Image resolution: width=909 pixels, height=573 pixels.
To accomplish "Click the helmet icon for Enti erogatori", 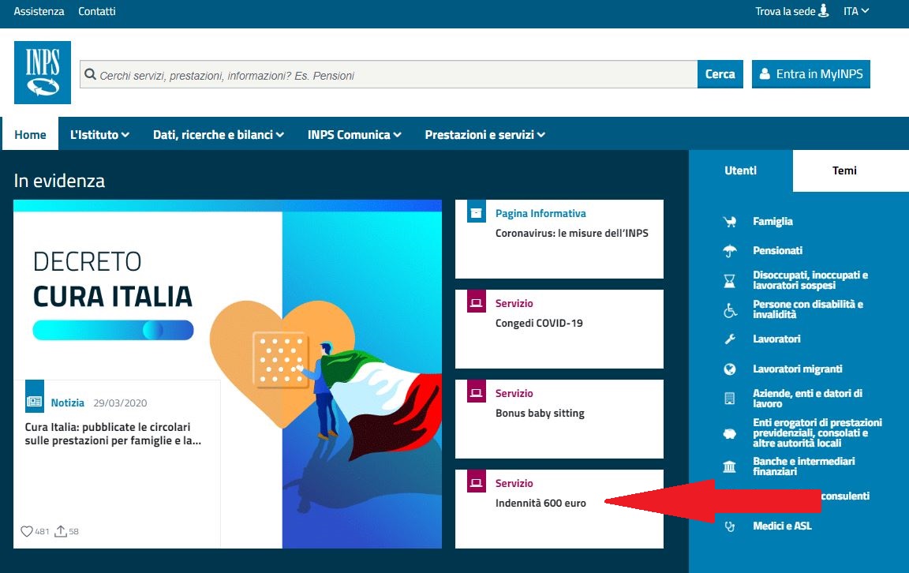I will pyautogui.click(x=730, y=433).
